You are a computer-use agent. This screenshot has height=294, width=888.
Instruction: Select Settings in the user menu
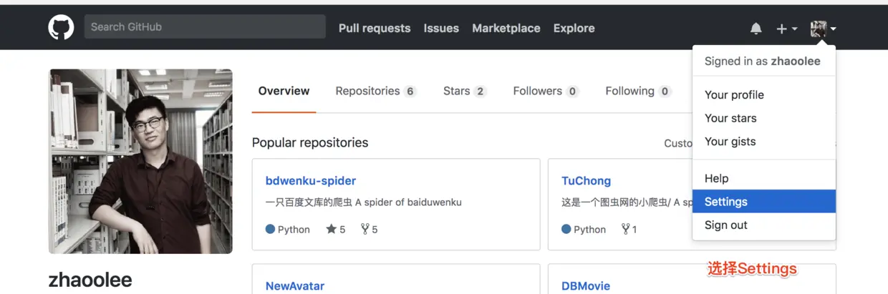(x=764, y=202)
